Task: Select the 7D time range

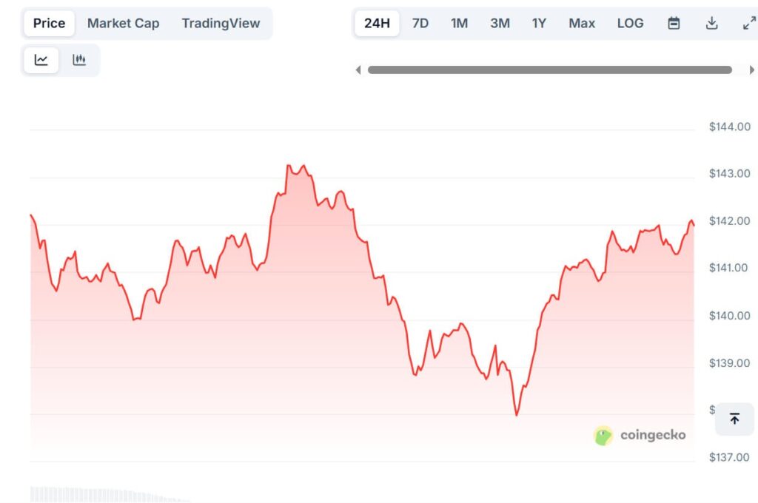Action: point(420,23)
